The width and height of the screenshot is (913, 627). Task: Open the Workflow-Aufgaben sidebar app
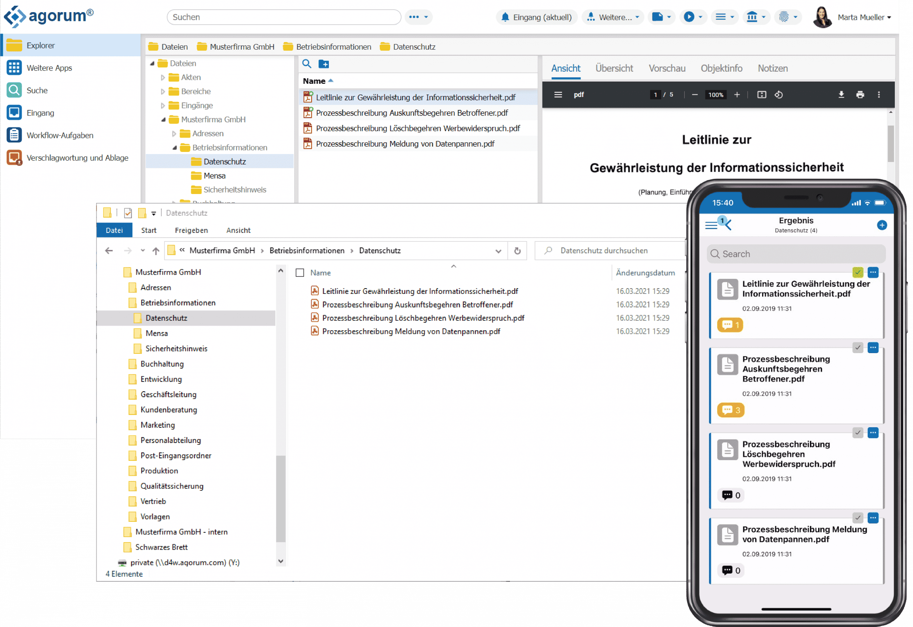tap(60, 136)
